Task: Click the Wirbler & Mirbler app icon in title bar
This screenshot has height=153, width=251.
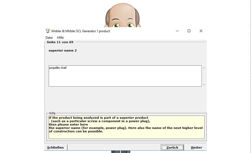Action: [48, 31]
